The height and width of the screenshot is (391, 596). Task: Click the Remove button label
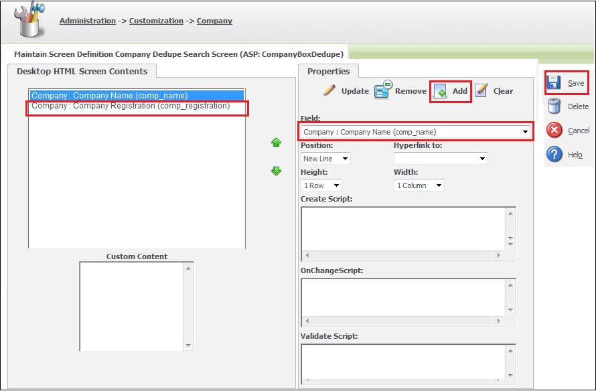(x=411, y=91)
